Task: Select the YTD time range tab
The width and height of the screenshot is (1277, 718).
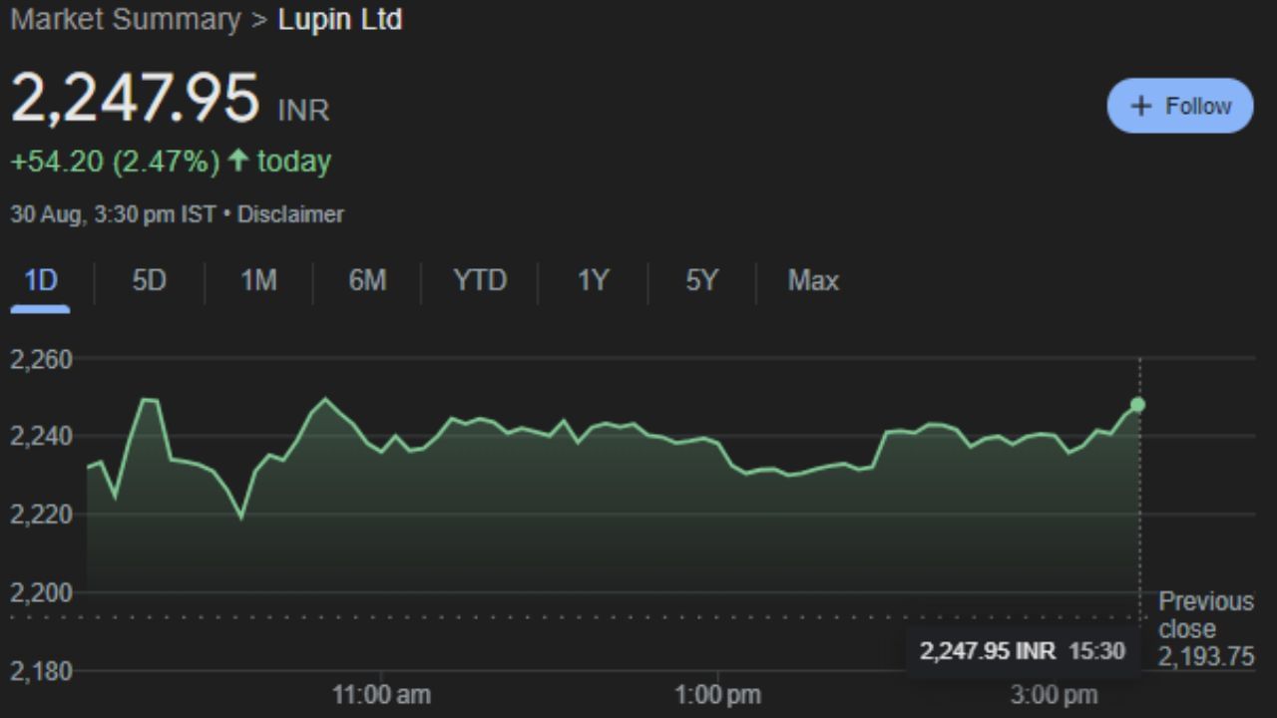Action: pos(480,281)
